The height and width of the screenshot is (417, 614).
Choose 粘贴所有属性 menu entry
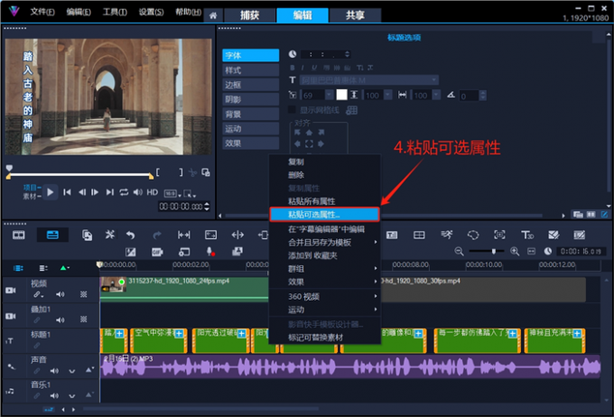click(x=325, y=201)
